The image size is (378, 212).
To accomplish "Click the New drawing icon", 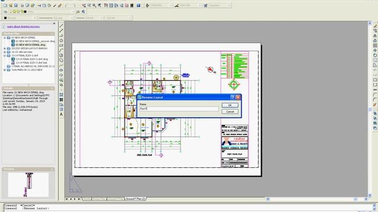I will pyautogui.click(x=5, y=5).
